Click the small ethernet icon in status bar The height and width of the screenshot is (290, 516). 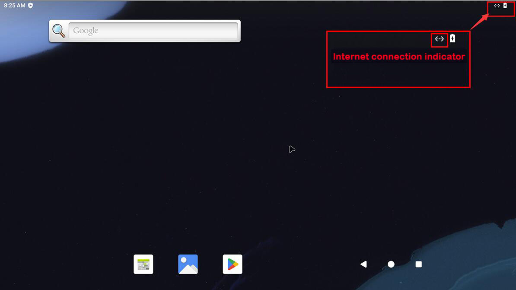[x=497, y=6]
